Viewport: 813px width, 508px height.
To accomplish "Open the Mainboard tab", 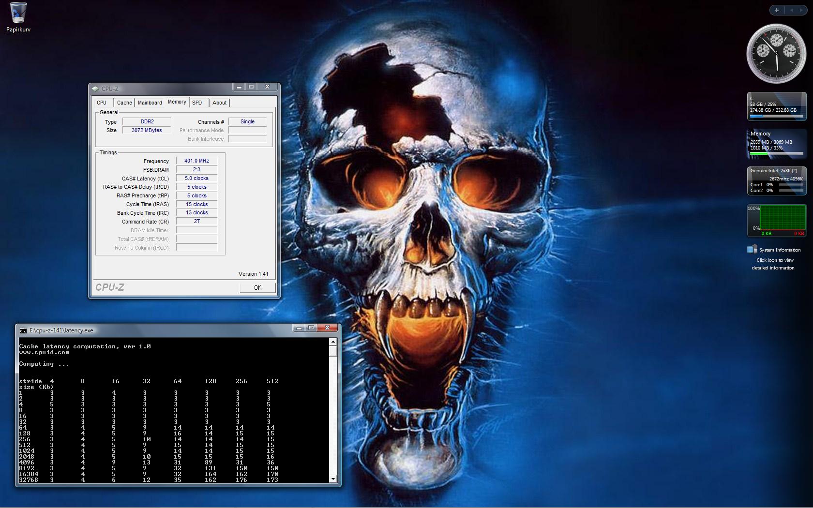I will [150, 103].
